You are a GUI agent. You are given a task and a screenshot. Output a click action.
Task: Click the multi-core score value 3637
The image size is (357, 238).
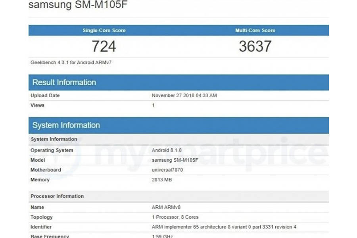tap(255, 46)
